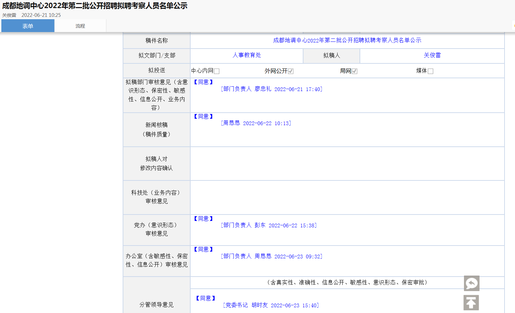Open the 流程 tab
The width and height of the screenshot is (515, 313).
(x=80, y=26)
